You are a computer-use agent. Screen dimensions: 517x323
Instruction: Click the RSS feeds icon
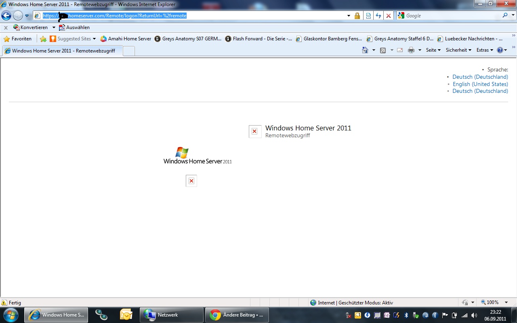point(383,50)
